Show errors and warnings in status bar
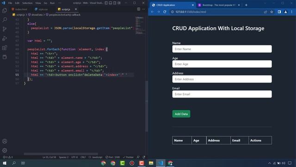The width and height of the screenshot is (296, 167). pyautogui.click(x=8, y=157)
